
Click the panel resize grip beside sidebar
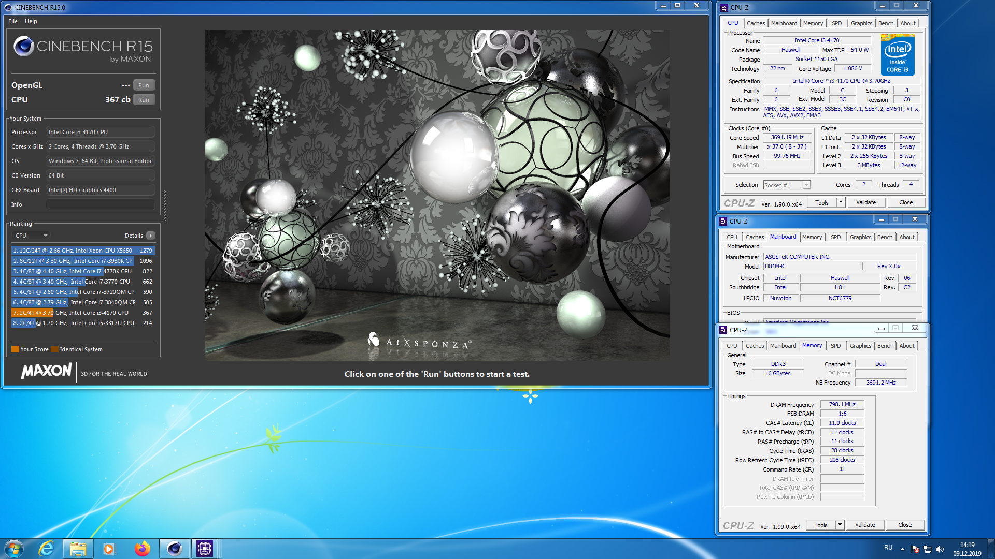[x=165, y=205]
